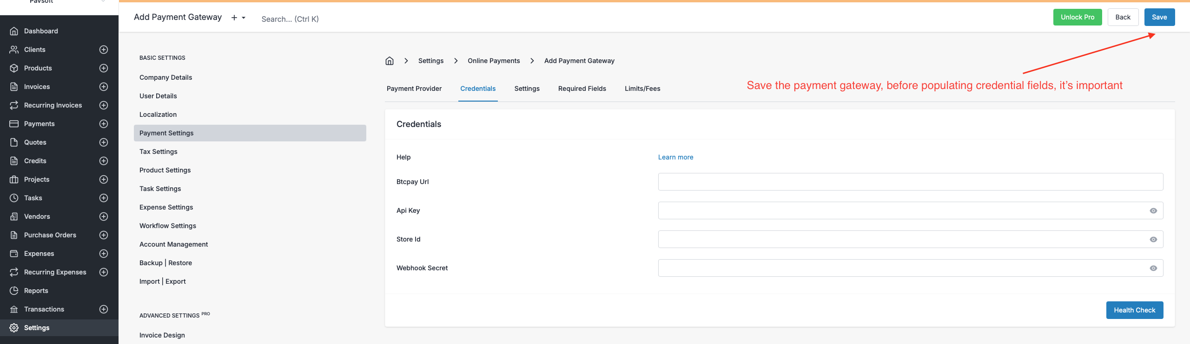Open Account Management settings

[x=173, y=244]
